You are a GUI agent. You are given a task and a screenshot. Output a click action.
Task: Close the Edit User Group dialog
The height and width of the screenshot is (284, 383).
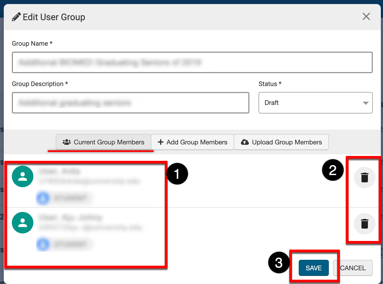tap(366, 17)
